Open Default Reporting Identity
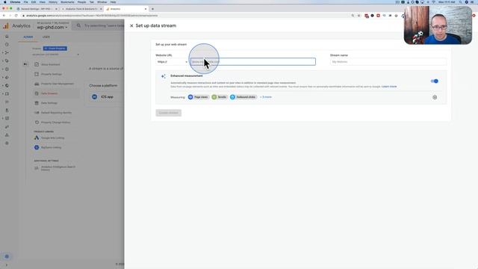This screenshot has width=478, height=269. [x=56, y=113]
